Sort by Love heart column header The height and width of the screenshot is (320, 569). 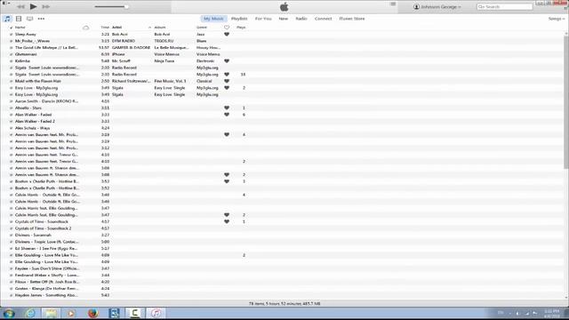pos(227,28)
